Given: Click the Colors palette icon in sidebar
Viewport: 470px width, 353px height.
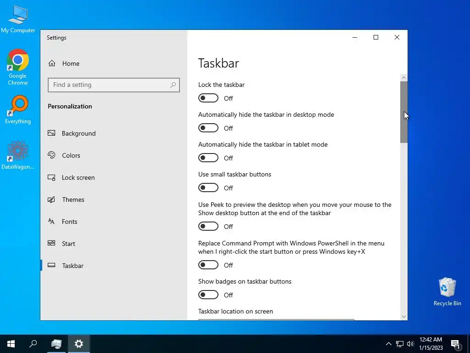Looking at the screenshot, I should click(51, 155).
